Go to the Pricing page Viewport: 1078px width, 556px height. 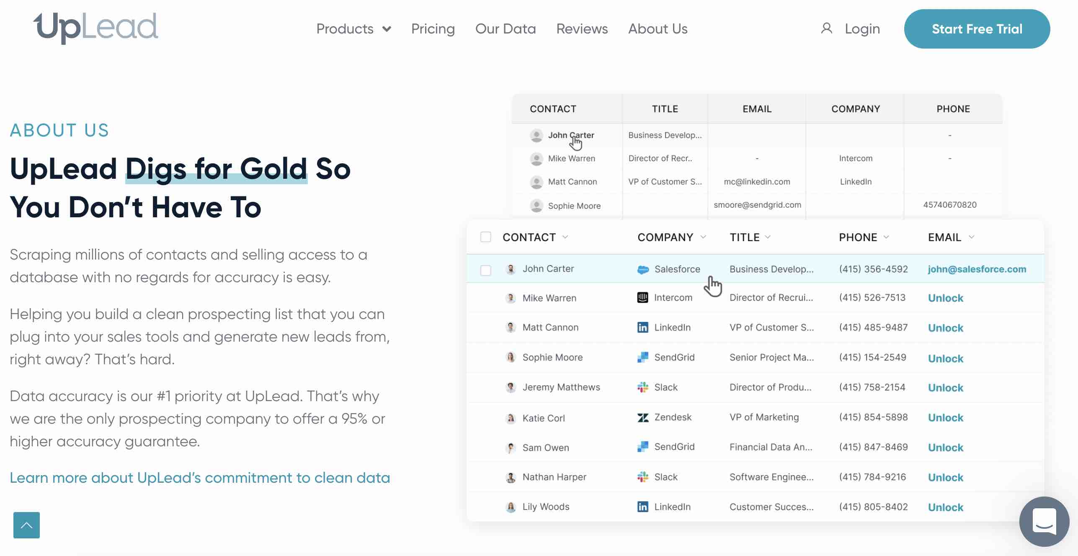coord(433,29)
